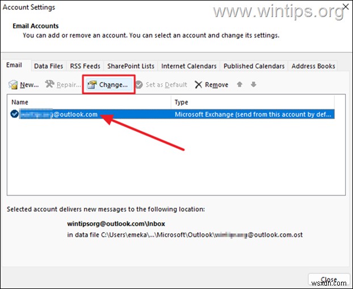Open the Internet Calendars tab

click(x=188, y=66)
